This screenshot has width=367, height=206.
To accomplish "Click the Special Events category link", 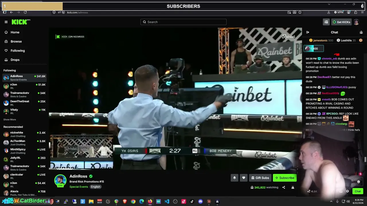I will (79, 187).
